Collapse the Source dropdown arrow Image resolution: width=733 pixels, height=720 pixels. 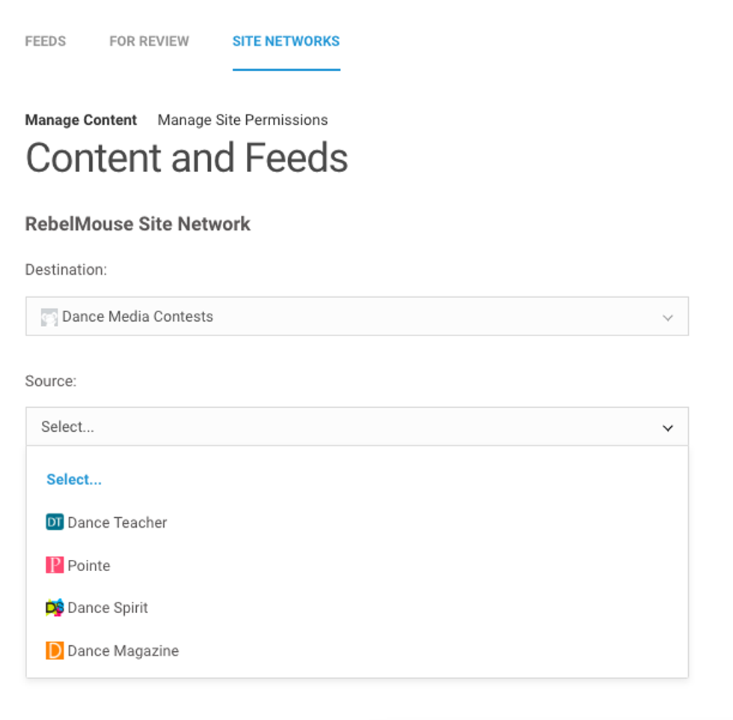(667, 427)
